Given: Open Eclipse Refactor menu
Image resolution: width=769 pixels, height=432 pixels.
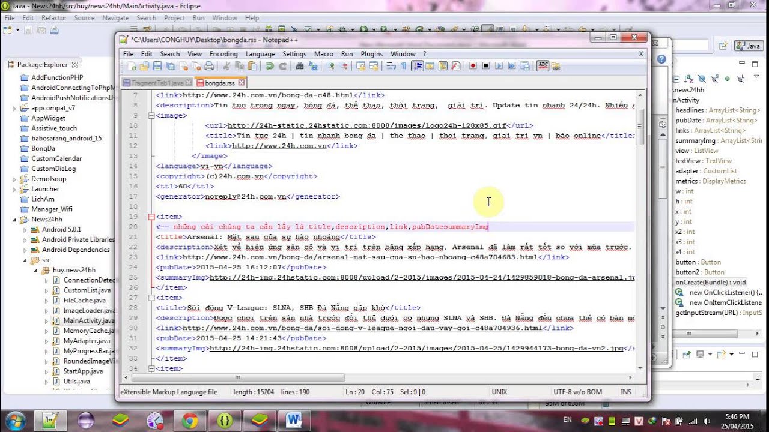Looking at the screenshot, I should point(54,18).
